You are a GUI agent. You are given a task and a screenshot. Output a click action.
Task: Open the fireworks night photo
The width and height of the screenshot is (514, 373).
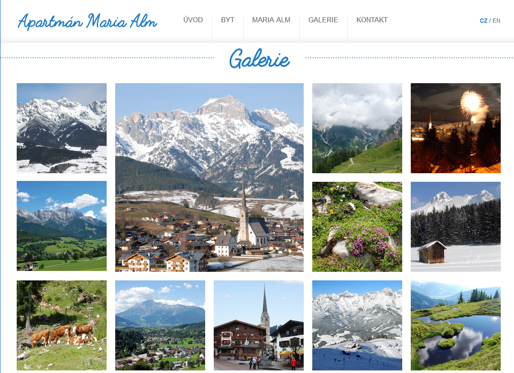point(456,128)
